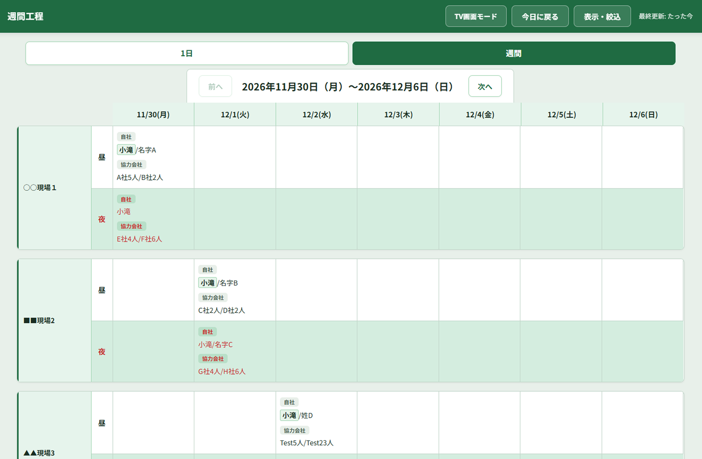Select the 12/6(日) column header
Image resolution: width=702 pixels, height=459 pixels.
[x=643, y=115]
